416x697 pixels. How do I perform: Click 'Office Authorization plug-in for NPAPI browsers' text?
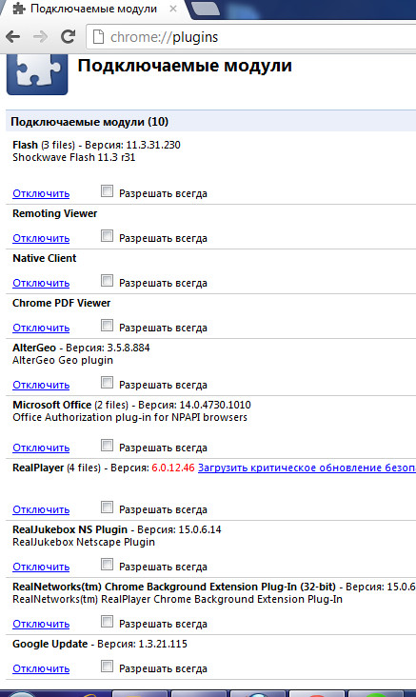pos(129,417)
